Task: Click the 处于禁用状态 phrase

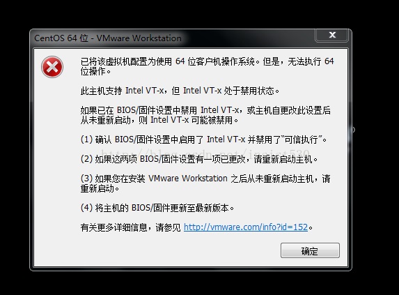Action: [x=249, y=91]
